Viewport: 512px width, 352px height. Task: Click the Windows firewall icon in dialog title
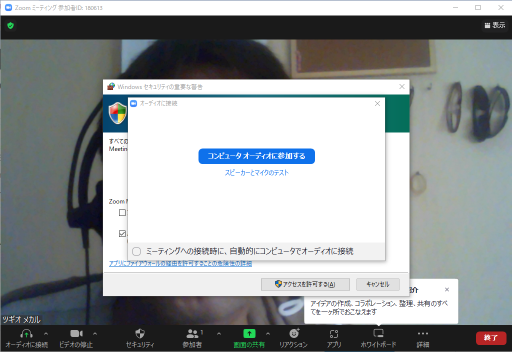pyautogui.click(x=111, y=86)
